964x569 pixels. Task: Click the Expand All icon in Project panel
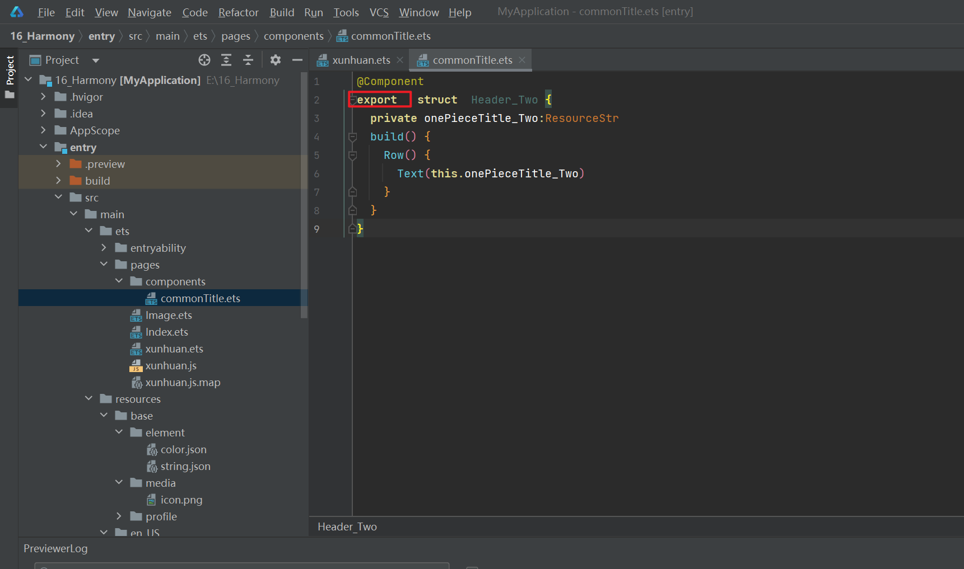(x=226, y=60)
